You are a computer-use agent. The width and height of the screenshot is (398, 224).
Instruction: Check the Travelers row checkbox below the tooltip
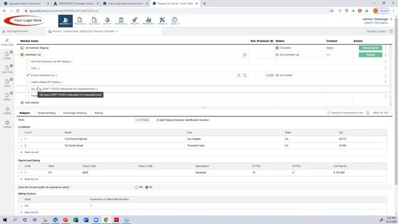click(x=27, y=96)
